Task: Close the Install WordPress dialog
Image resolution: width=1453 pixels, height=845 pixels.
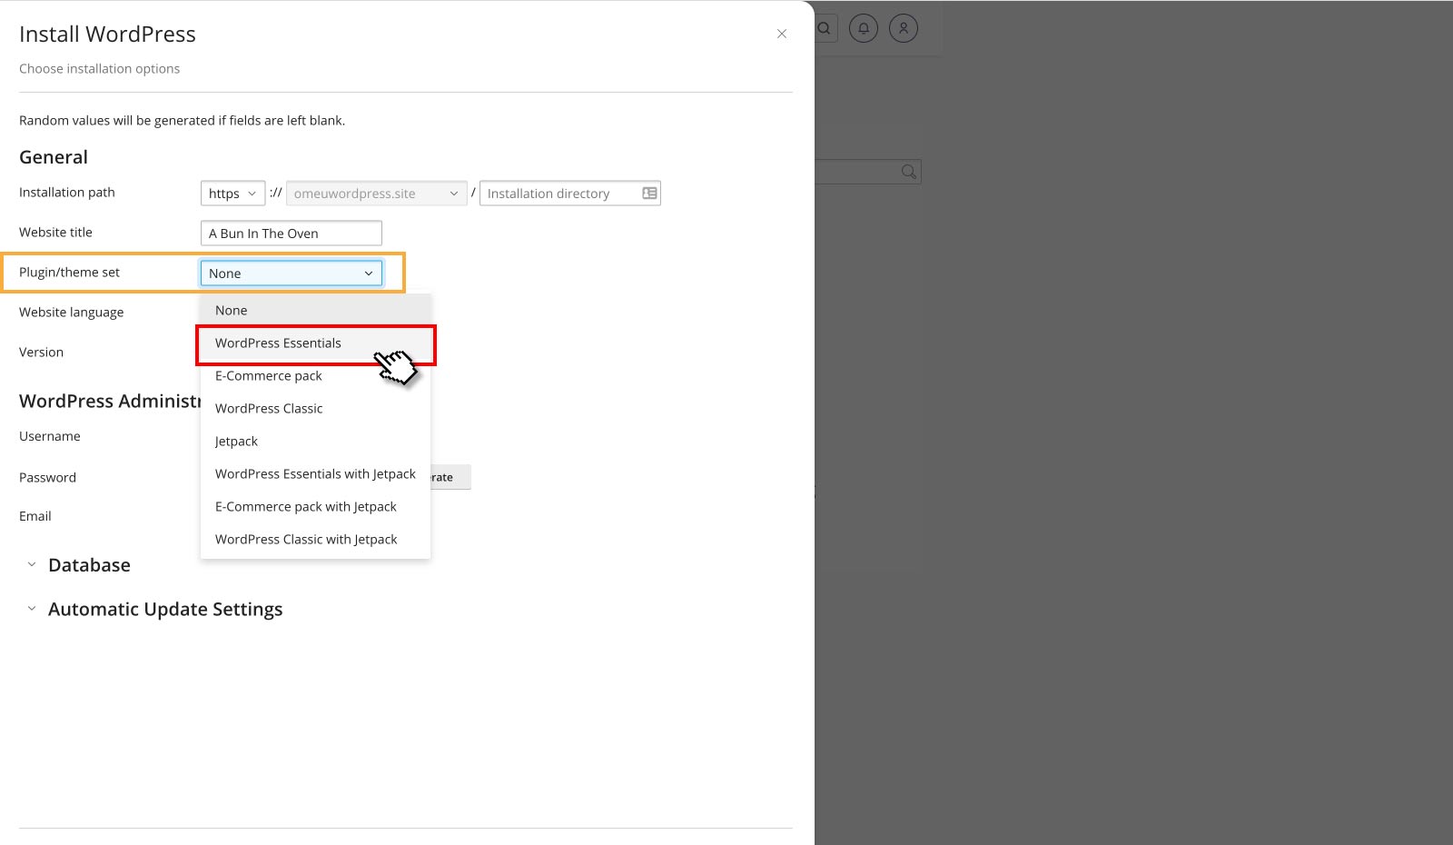Action: 781,34
